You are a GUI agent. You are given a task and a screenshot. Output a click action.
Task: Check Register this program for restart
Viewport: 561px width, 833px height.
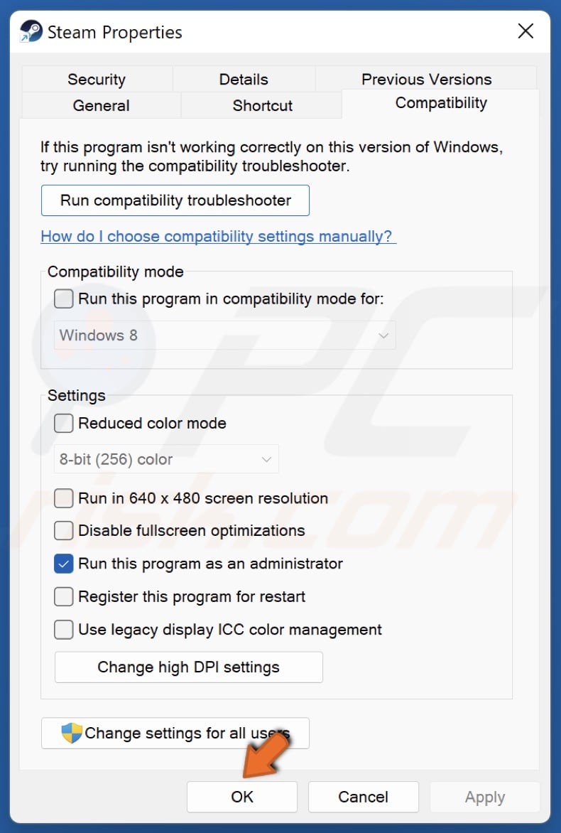[63, 596]
